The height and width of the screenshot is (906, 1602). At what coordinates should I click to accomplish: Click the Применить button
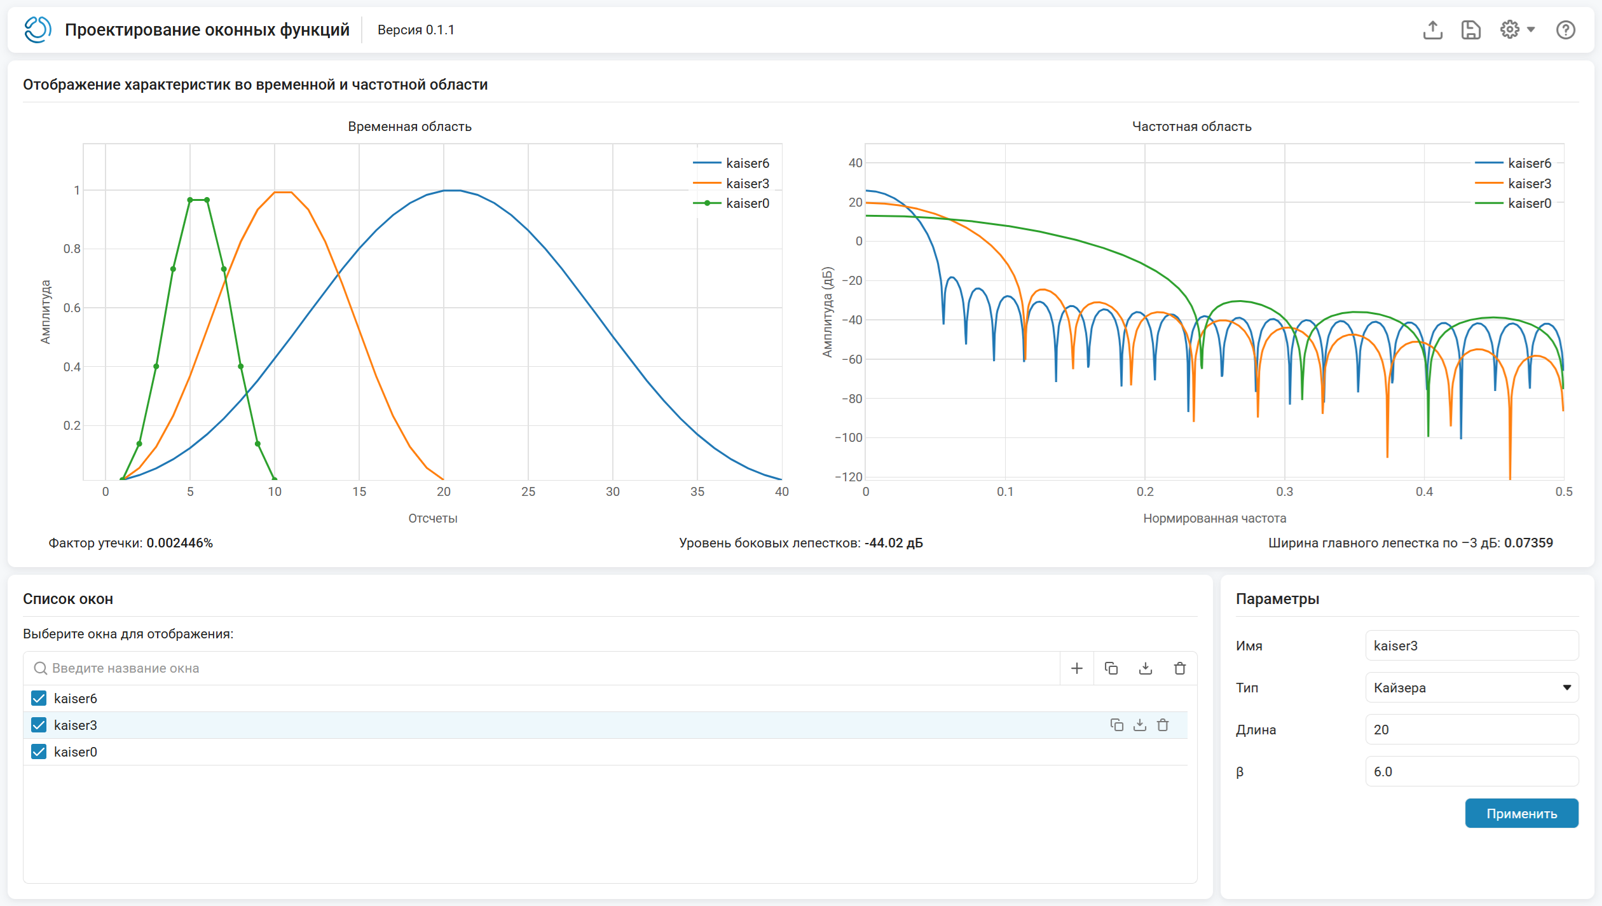pos(1521,813)
